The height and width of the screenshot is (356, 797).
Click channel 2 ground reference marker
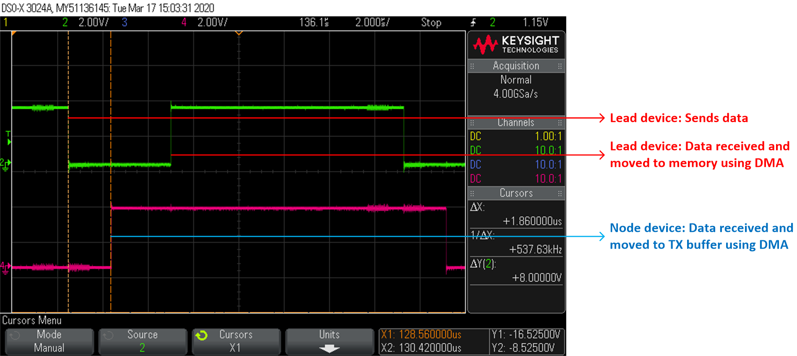5,164
